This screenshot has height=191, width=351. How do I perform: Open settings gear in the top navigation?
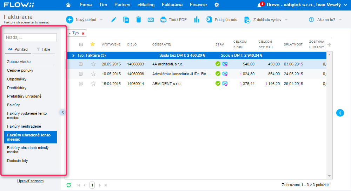point(217,5)
